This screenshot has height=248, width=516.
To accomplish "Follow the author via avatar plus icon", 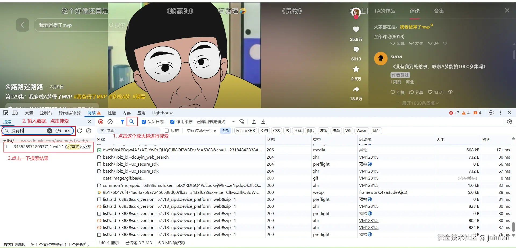I will (x=356, y=17).
